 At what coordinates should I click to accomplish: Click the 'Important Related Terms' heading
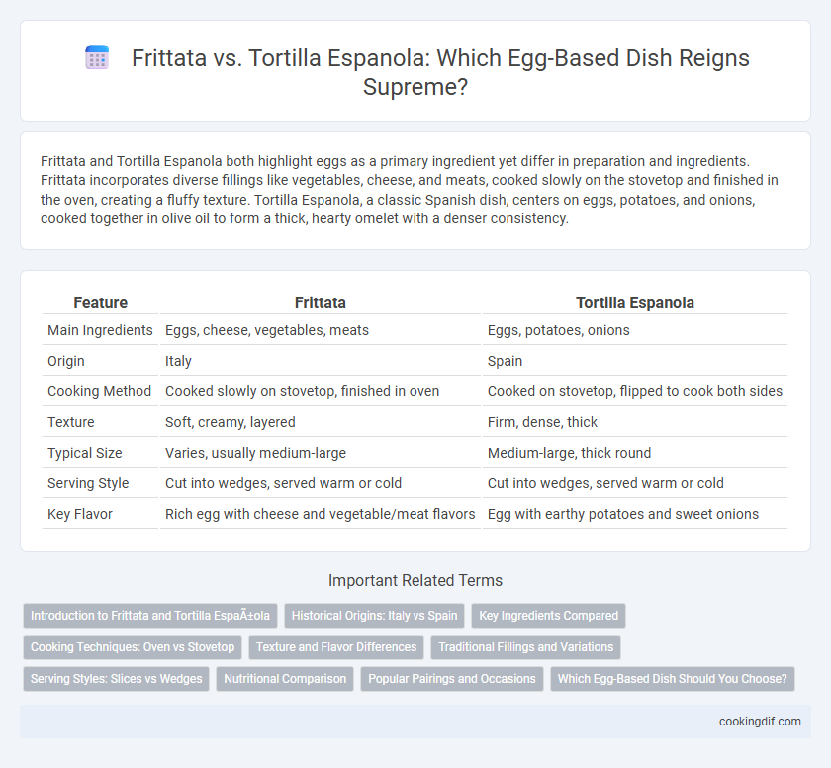click(x=415, y=580)
